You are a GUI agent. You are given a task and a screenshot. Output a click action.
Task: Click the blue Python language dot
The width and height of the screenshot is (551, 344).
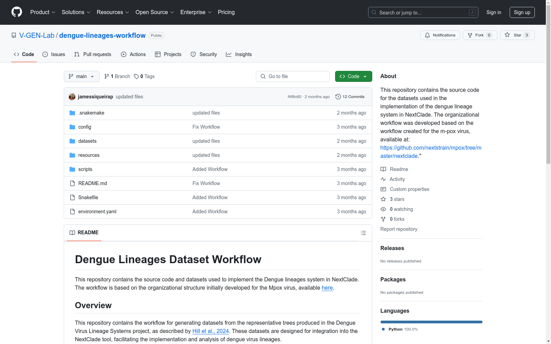click(383, 329)
